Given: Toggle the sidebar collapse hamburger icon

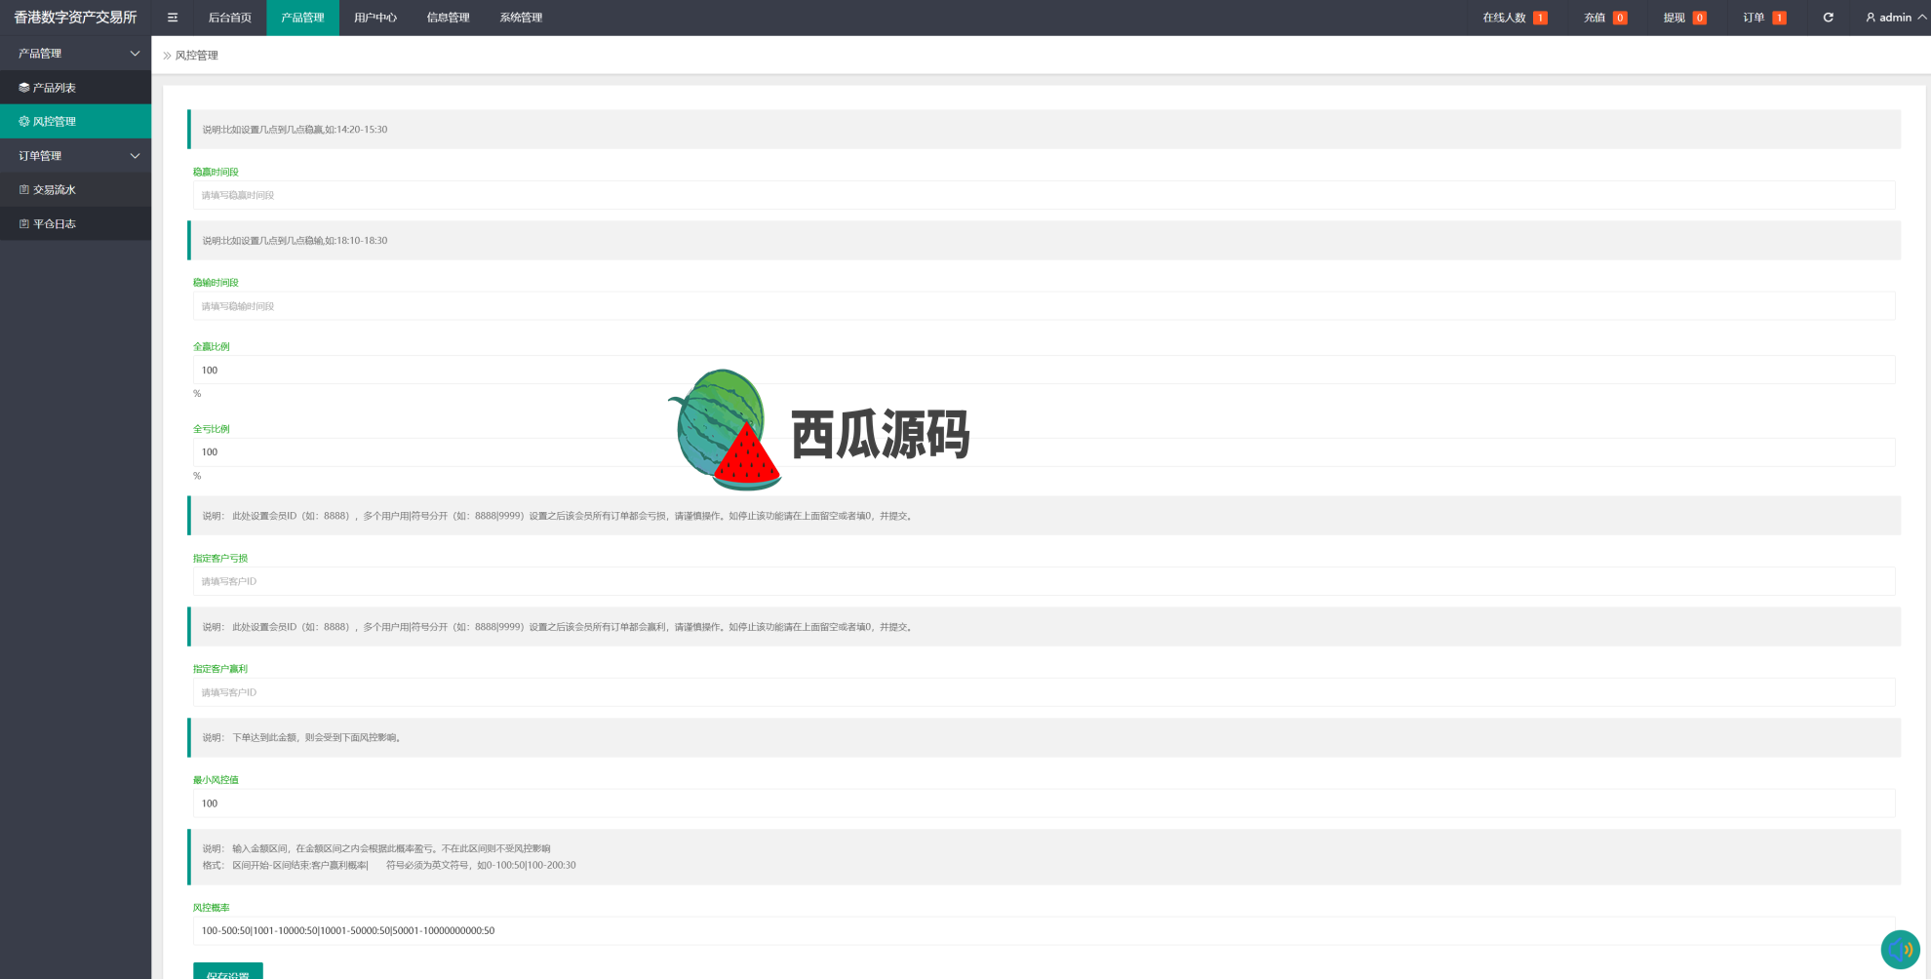Looking at the screenshot, I should tap(173, 18).
